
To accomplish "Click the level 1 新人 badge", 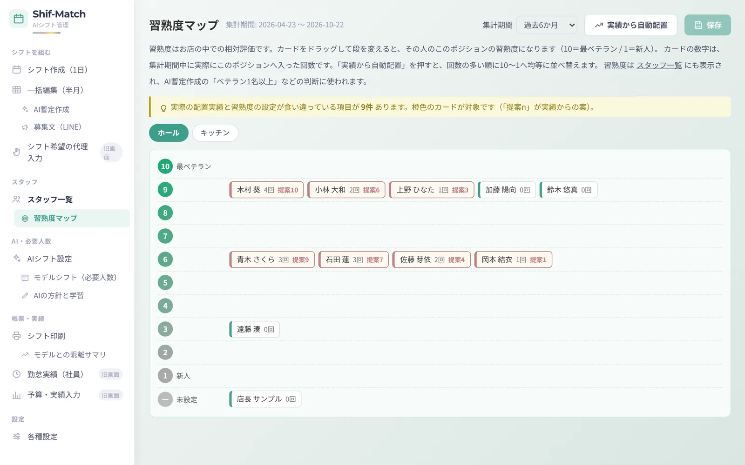I will click(x=165, y=376).
